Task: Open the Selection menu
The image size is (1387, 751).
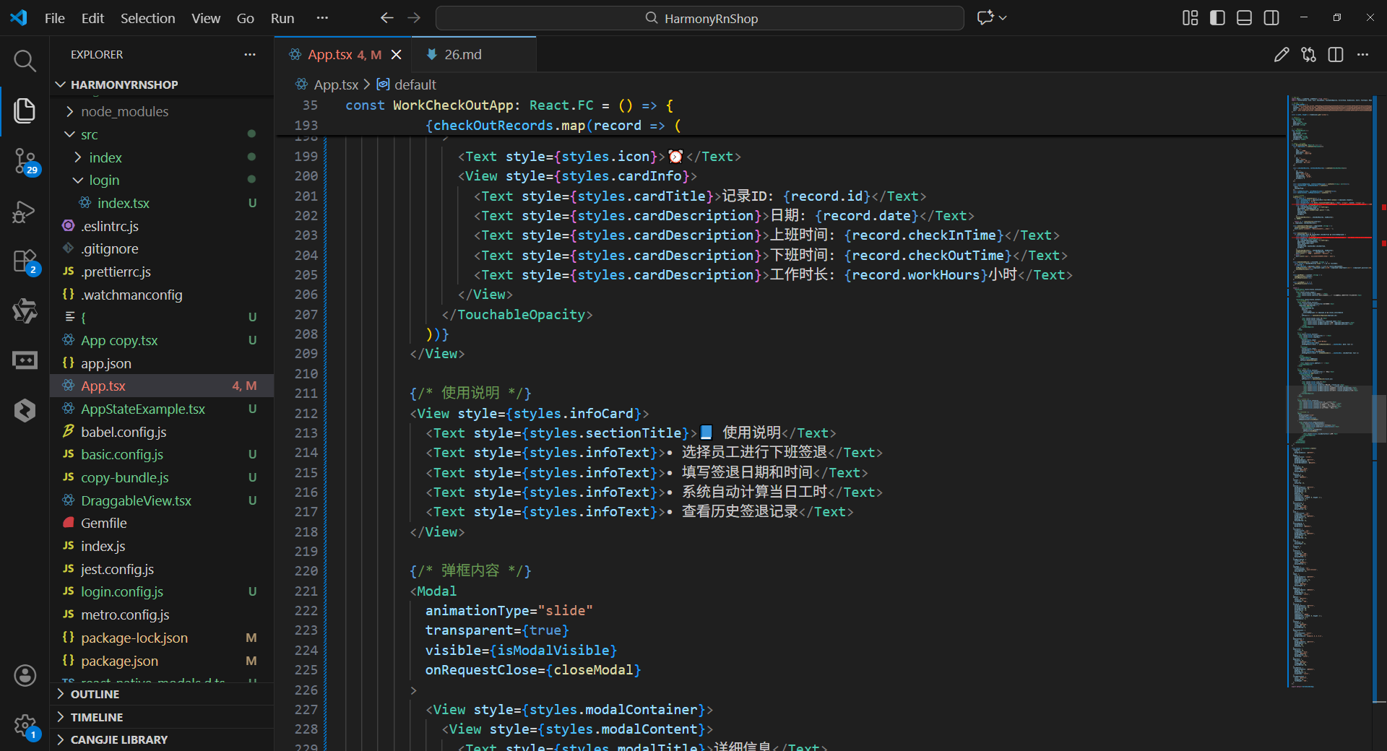Action: pos(147,18)
